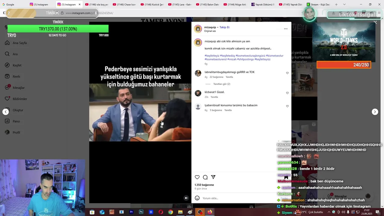Screen dimensions: 384x216
Task: Open the tab list dropdown chevron
Action: pyautogui.click(x=344, y=4)
